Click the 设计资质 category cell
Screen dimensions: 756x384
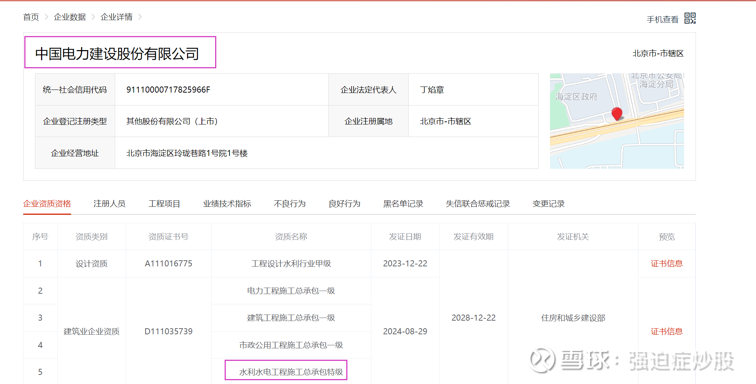tap(92, 263)
